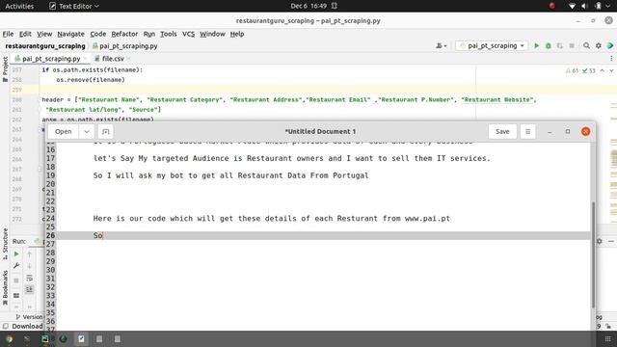
Task: Open the Help menu
Action: coord(237,34)
